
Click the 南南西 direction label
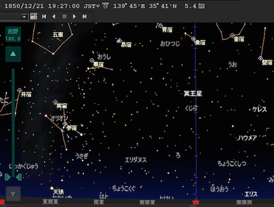point(244,202)
